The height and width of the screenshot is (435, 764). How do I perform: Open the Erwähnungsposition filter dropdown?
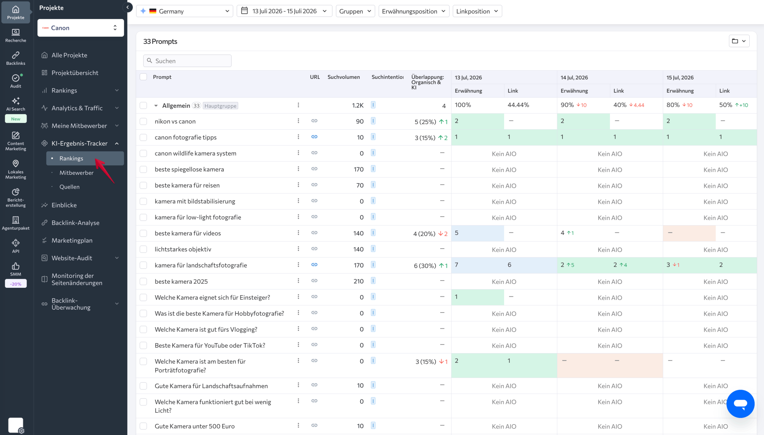tap(414, 11)
